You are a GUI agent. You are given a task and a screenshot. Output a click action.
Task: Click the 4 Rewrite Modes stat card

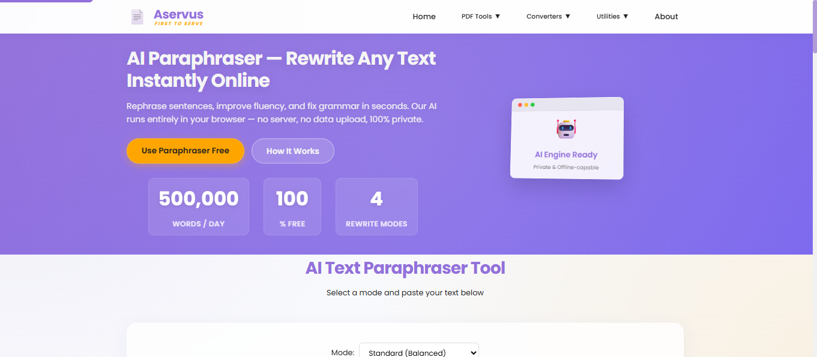click(x=376, y=206)
